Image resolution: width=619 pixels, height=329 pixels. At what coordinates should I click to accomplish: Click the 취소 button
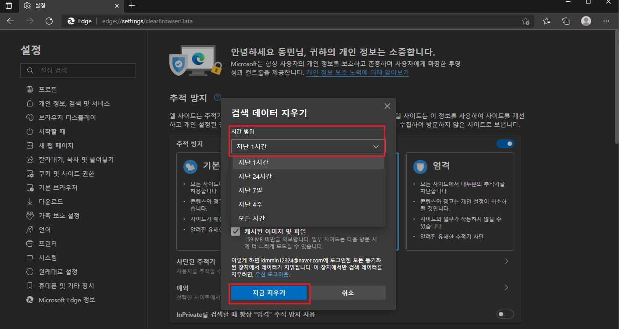[347, 293]
